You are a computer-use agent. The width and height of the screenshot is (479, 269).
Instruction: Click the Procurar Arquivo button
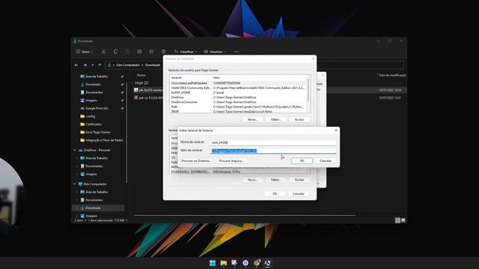click(x=231, y=161)
